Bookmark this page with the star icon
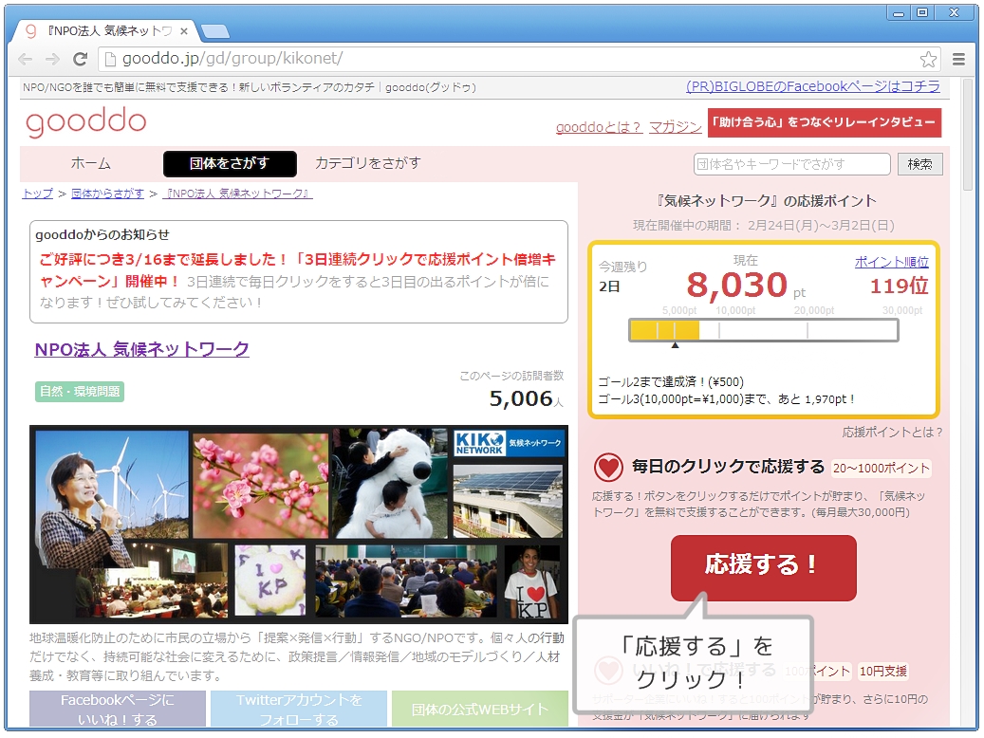Image resolution: width=984 pixels, height=738 pixels. pyautogui.click(x=928, y=60)
